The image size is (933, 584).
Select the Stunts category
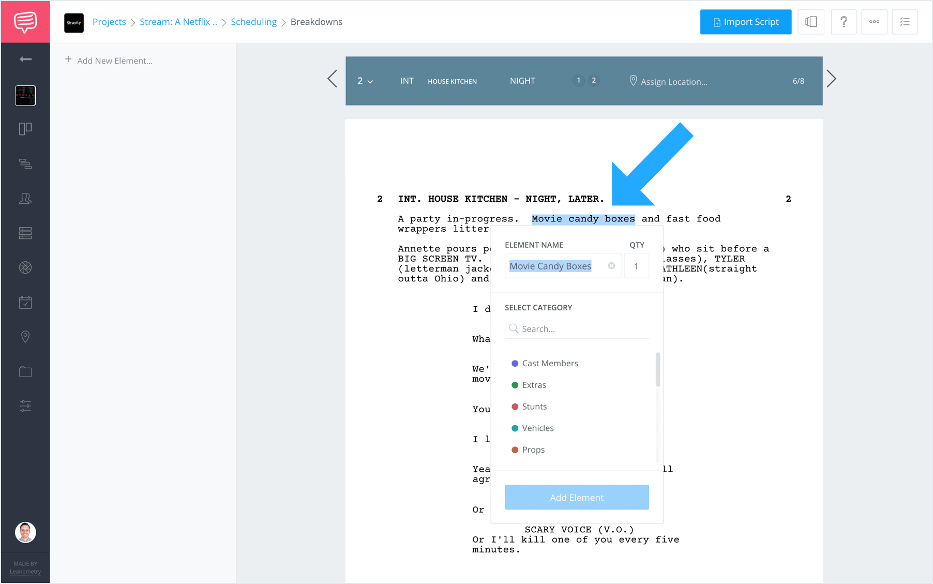point(529,407)
